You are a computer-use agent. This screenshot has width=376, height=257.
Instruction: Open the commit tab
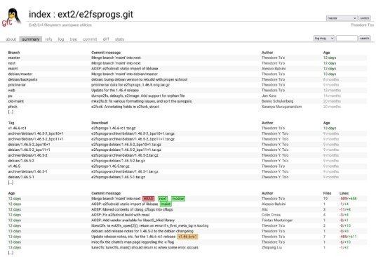(x=90, y=39)
